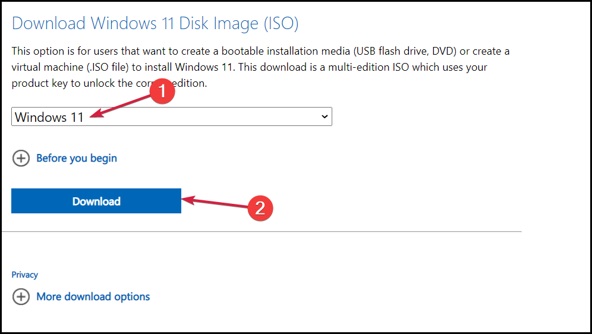Click the chevron arrow in the edition dropdown
The image size is (592, 334).
(x=325, y=116)
